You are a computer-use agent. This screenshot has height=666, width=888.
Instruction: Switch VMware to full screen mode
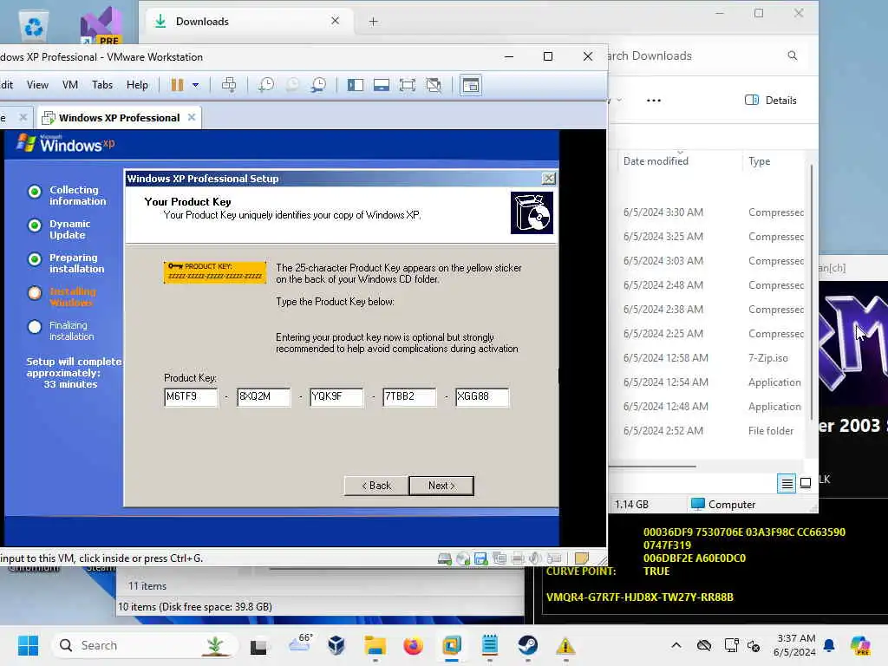(x=408, y=86)
